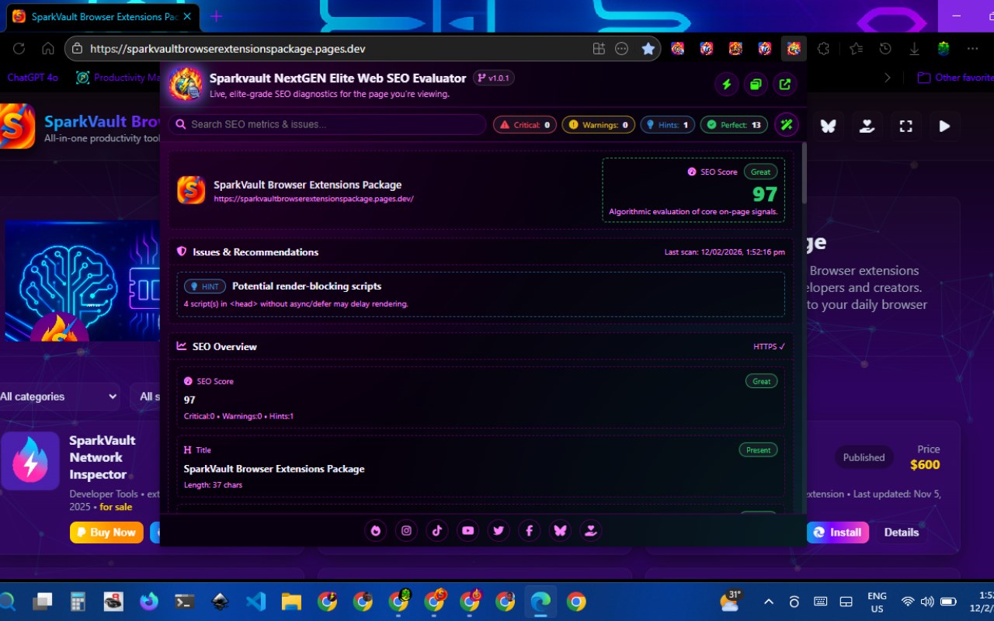
Task: Click the browser Home icon
Action: (48, 48)
